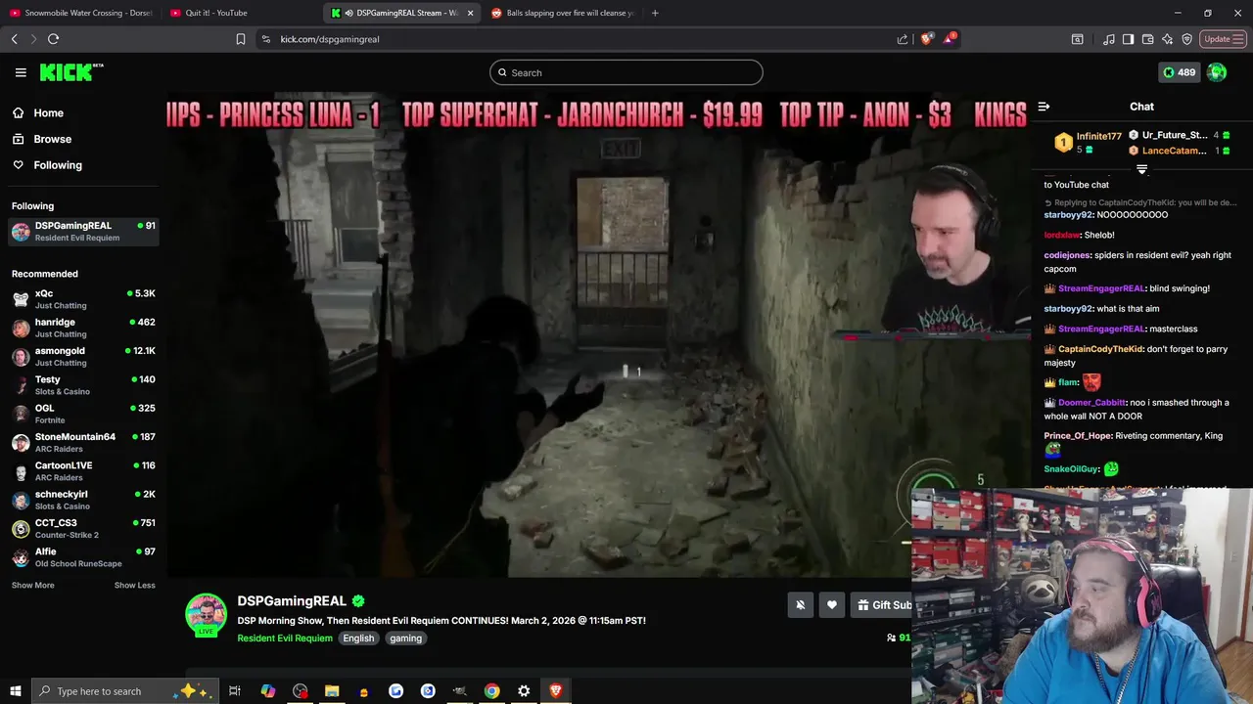Open Following in Kick sidebar
1253x704 pixels.
click(x=58, y=165)
